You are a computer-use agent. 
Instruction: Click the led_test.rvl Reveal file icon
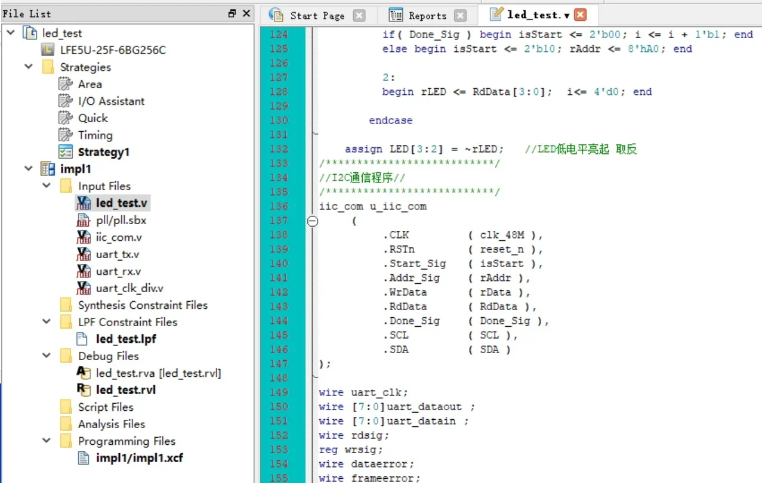(x=84, y=389)
